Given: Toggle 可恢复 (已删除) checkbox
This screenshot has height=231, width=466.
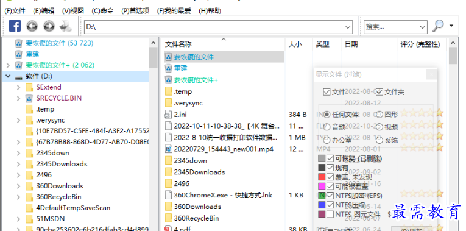Looking at the screenshot, I should (330, 158).
